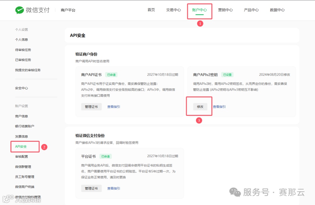The image size is (315, 205).
Task: Select API安全 in the sidebar
Action: pos(21,147)
